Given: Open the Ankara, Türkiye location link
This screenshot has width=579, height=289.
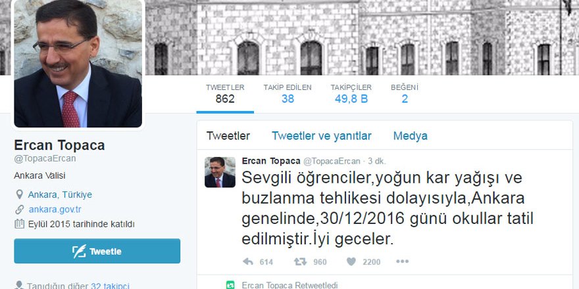Looking at the screenshot, I should [x=60, y=194].
